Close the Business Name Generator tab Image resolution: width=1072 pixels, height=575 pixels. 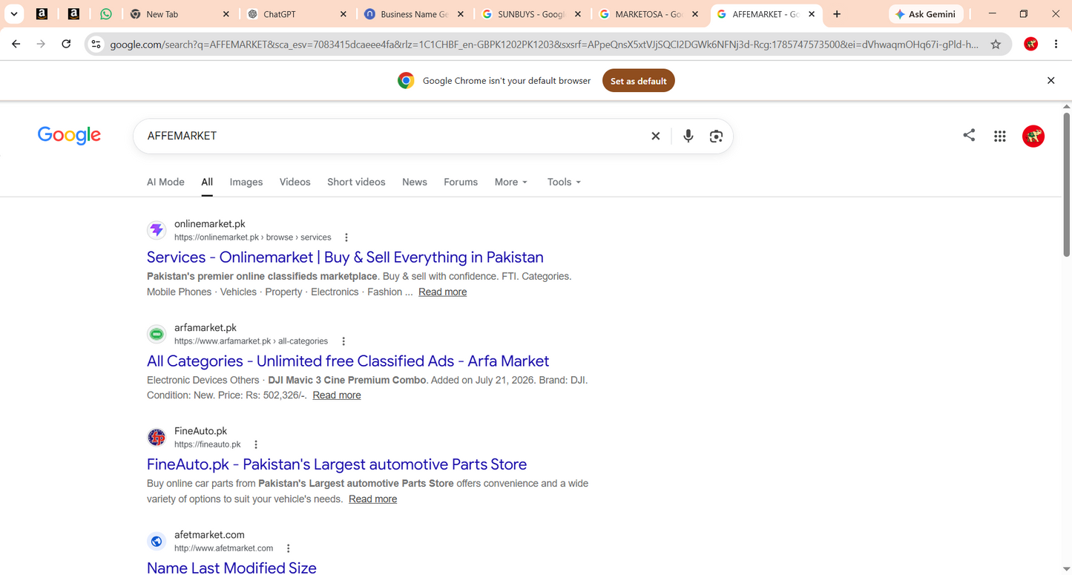[x=461, y=14]
